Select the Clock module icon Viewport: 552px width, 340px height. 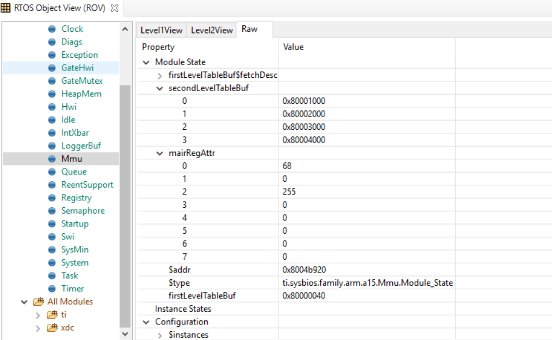(x=52, y=29)
